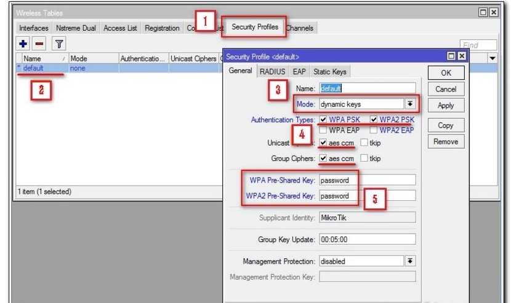Screen dimensions: 511x303
Task: Open the funnel filter icon
Action: coord(59,44)
